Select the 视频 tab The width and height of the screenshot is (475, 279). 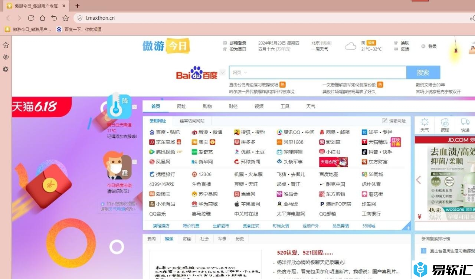[259, 106]
